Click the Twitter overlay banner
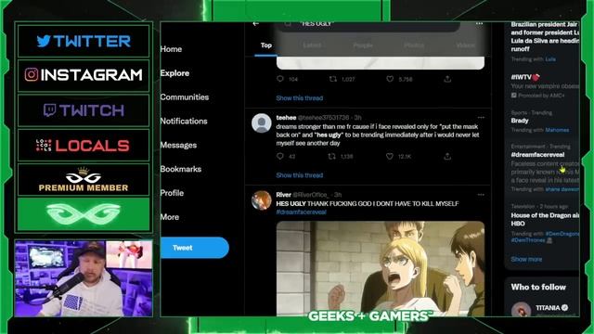This screenshot has height=334, width=594. click(84, 41)
